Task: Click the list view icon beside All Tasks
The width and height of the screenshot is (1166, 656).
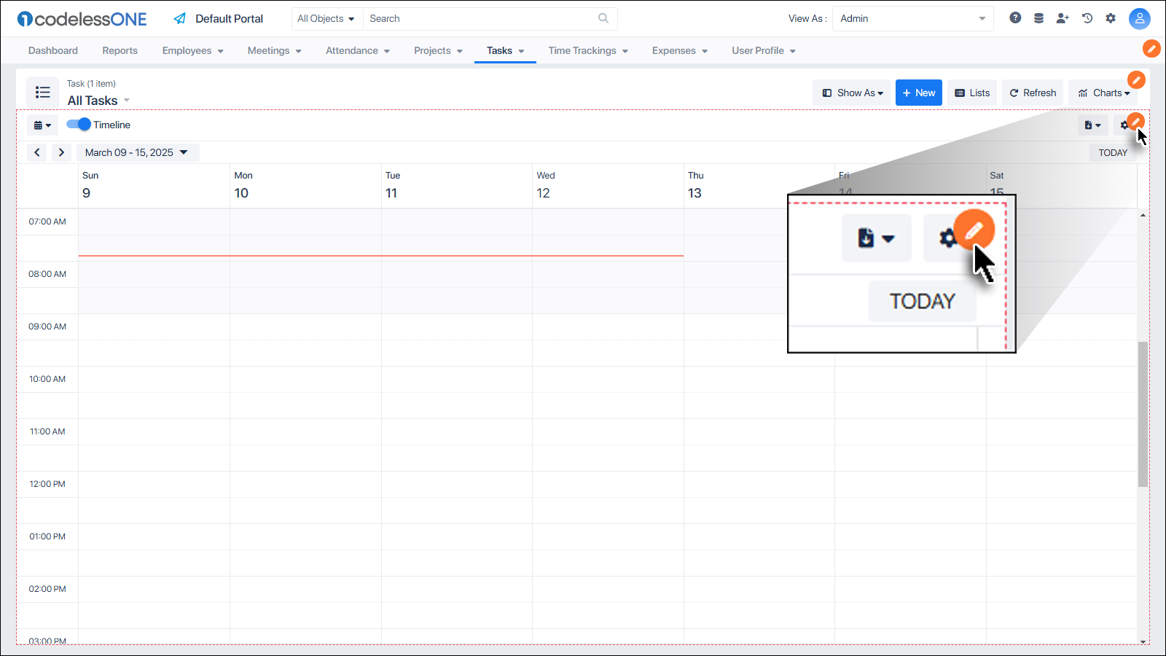Action: tap(43, 93)
